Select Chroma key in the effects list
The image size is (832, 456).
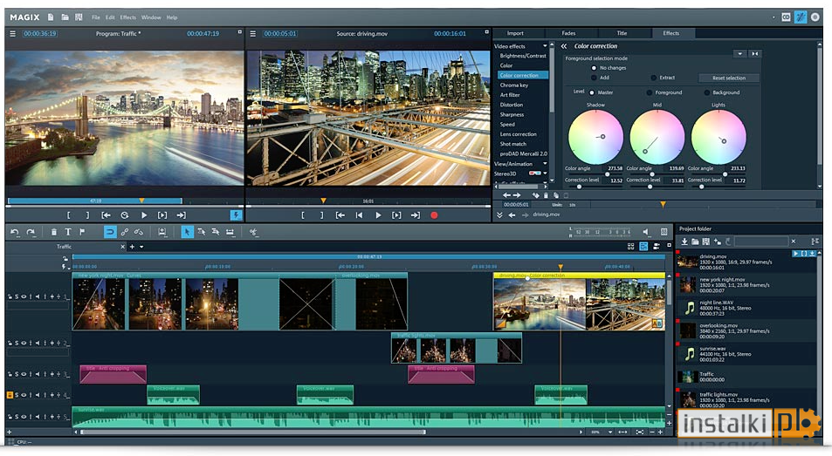click(513, 85)
